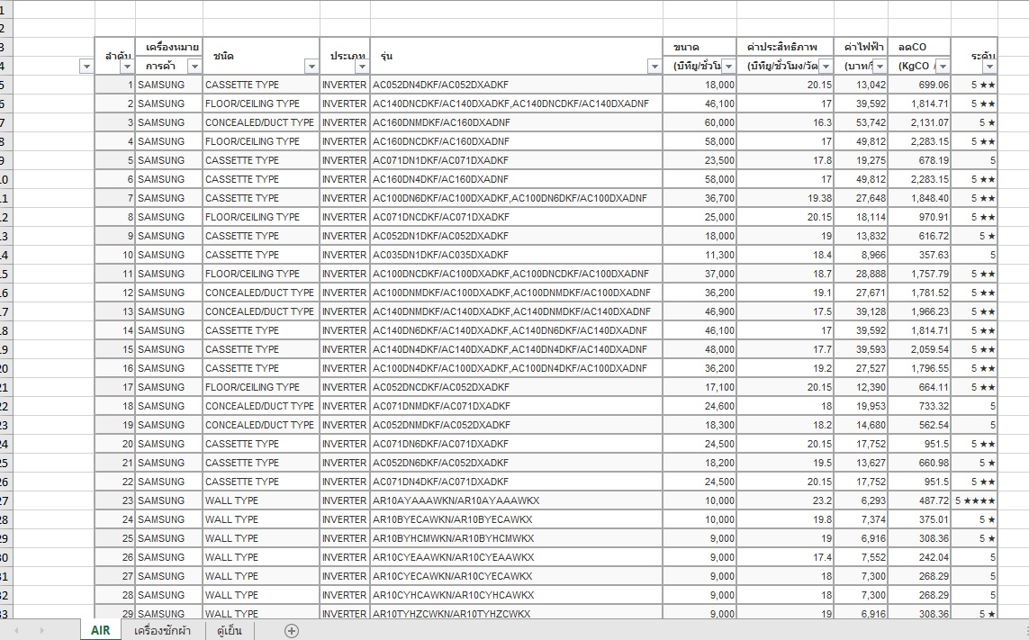Open the filter dropdown left of ลำดับ column
Screen dimensions: 1029x640
[x=86, y=67]
